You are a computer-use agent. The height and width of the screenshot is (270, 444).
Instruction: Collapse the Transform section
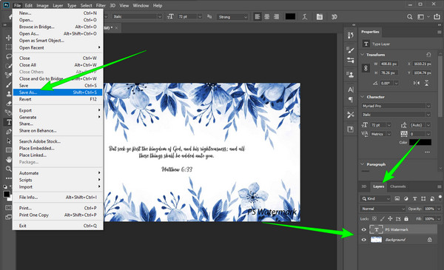[x=363, y=54]
